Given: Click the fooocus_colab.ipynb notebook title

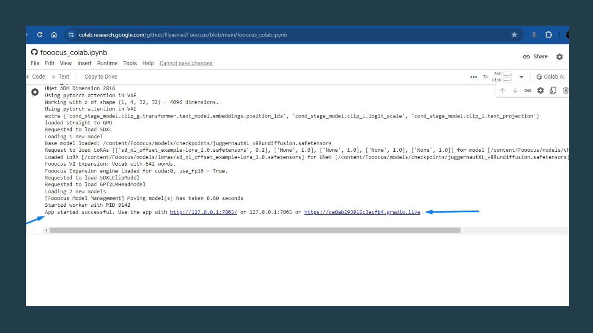Looking at the screenshot, I should pos(74,52).
